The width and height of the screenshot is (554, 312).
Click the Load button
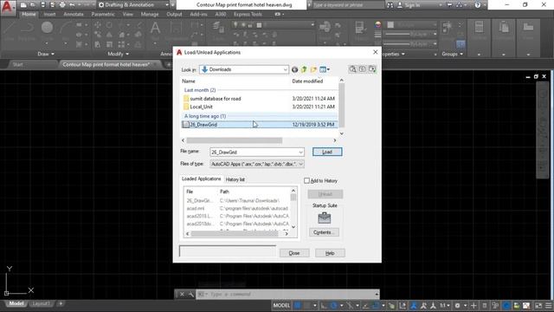click(x=327, y=153)
